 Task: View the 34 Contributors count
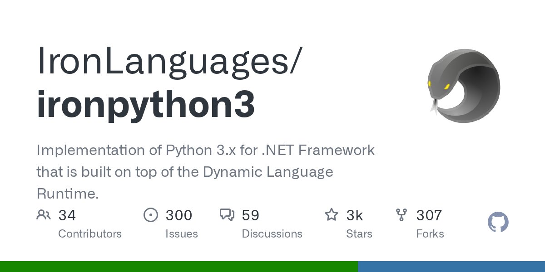coord(68,215)
